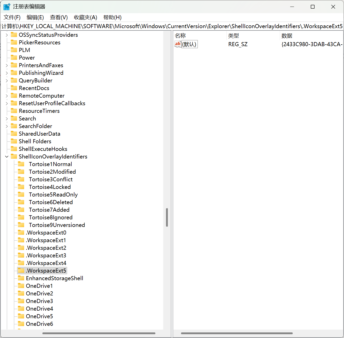Click the folder icon beside EnhancedStorageShell
This screenshot has height=338, width=344.
coord(21,278)
